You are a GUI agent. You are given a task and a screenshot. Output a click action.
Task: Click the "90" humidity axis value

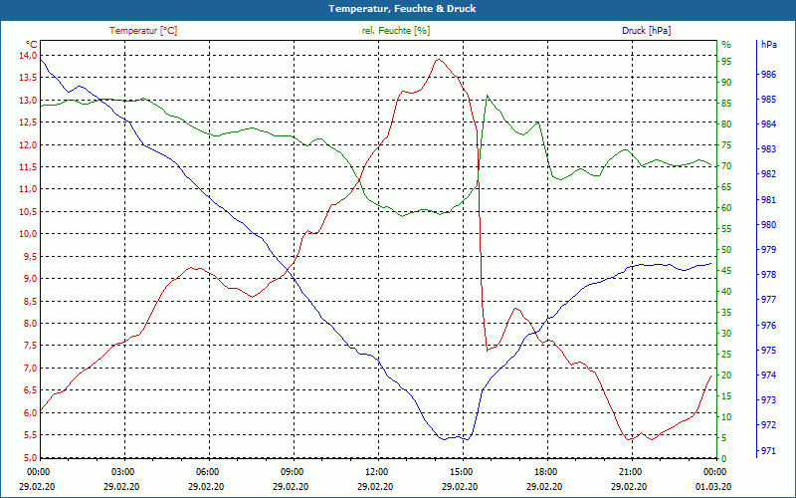click(x=726, y=83)
